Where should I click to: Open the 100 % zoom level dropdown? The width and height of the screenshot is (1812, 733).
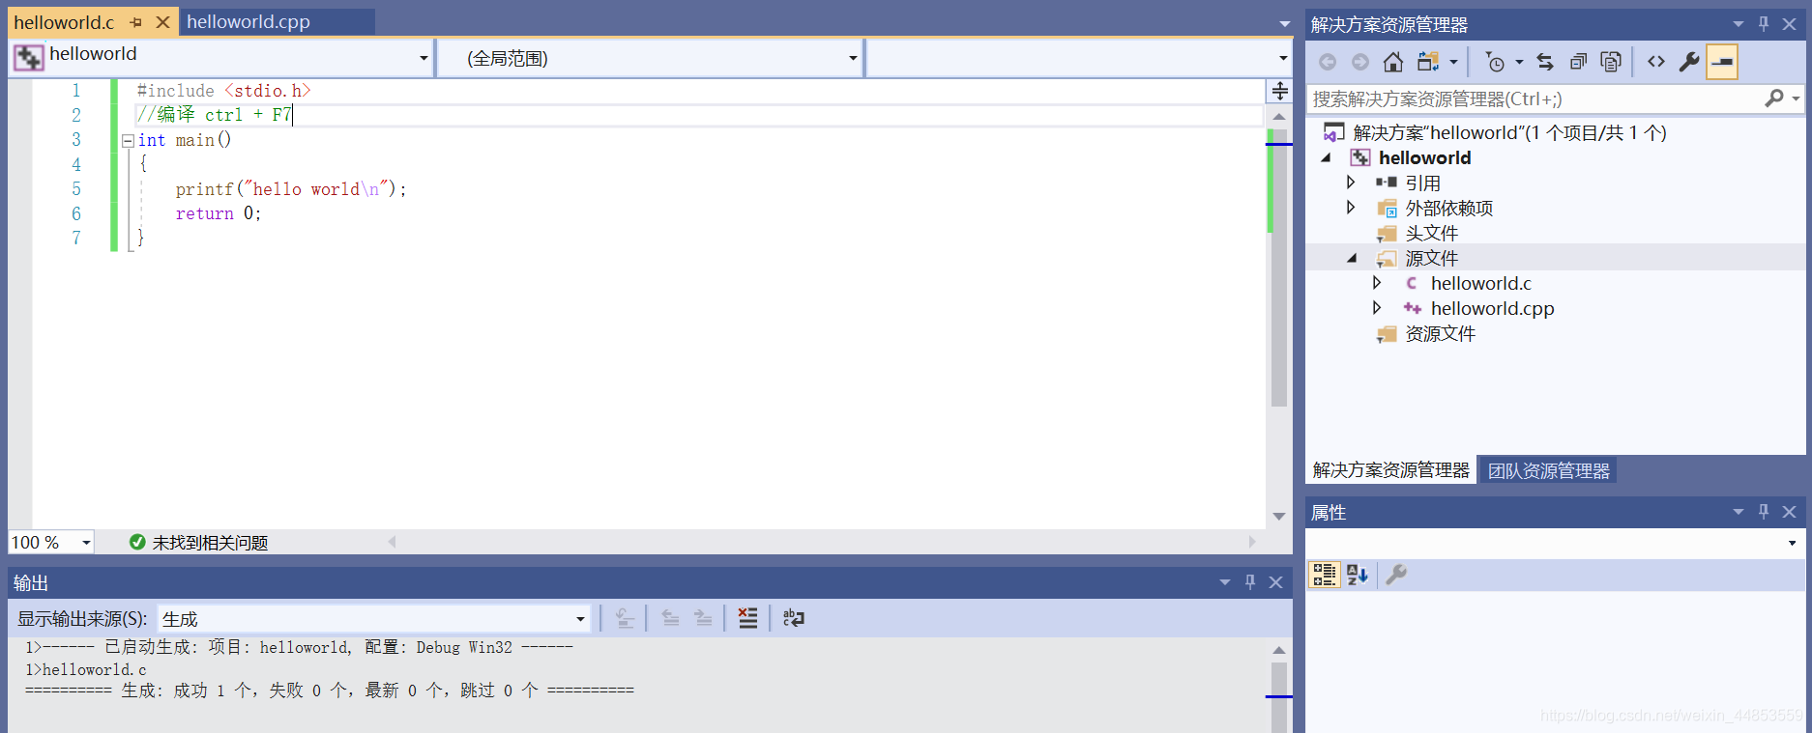[86, 543]
